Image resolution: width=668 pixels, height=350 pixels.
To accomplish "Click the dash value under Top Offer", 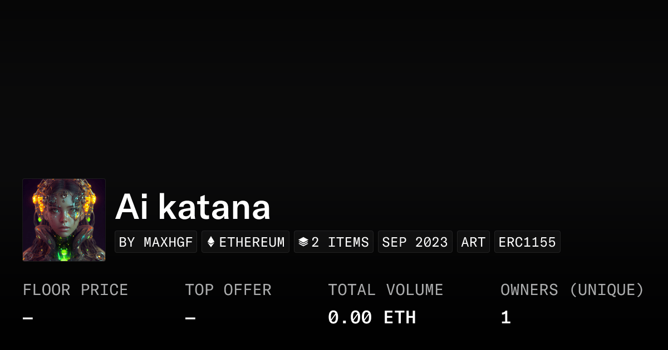I will tap(190, 318).
